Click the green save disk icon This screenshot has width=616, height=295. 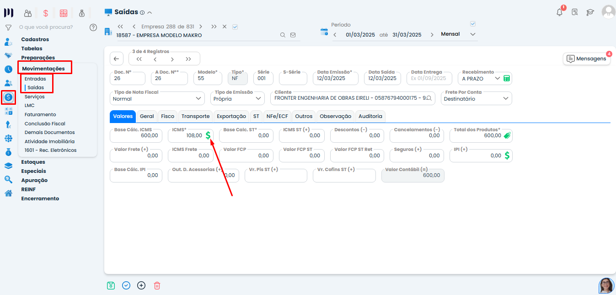(x=111, y=285)
